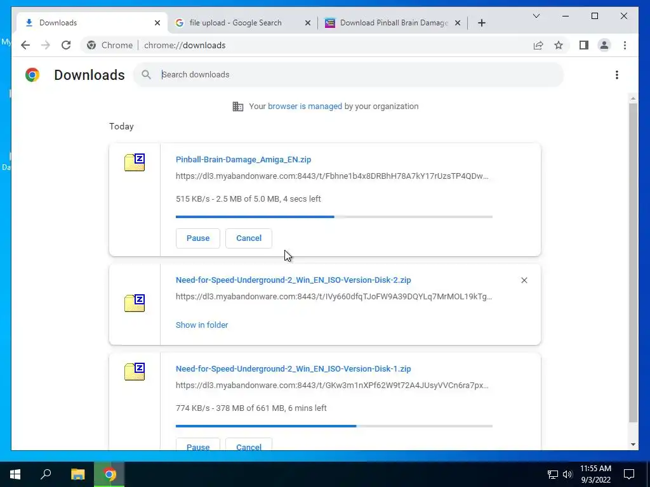Open the volume tray icon
The image size is (650, 487).
(567, 474)
